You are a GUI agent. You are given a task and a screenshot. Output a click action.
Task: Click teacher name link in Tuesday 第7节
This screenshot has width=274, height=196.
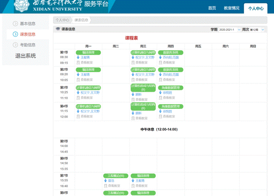pos(111,181)
